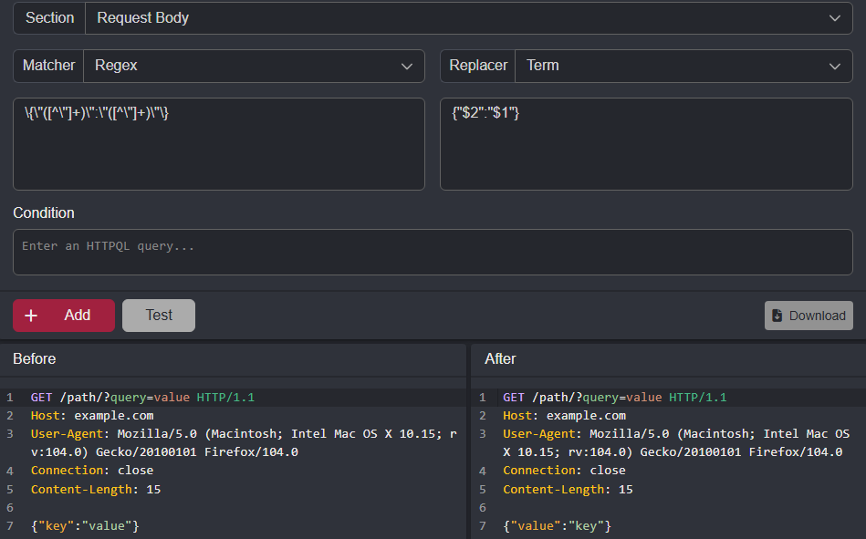Image resolution: width=866 pixels, height=539 pixels.
Task: Click line number 7 in Before gutter
Action: coord(9,526)
